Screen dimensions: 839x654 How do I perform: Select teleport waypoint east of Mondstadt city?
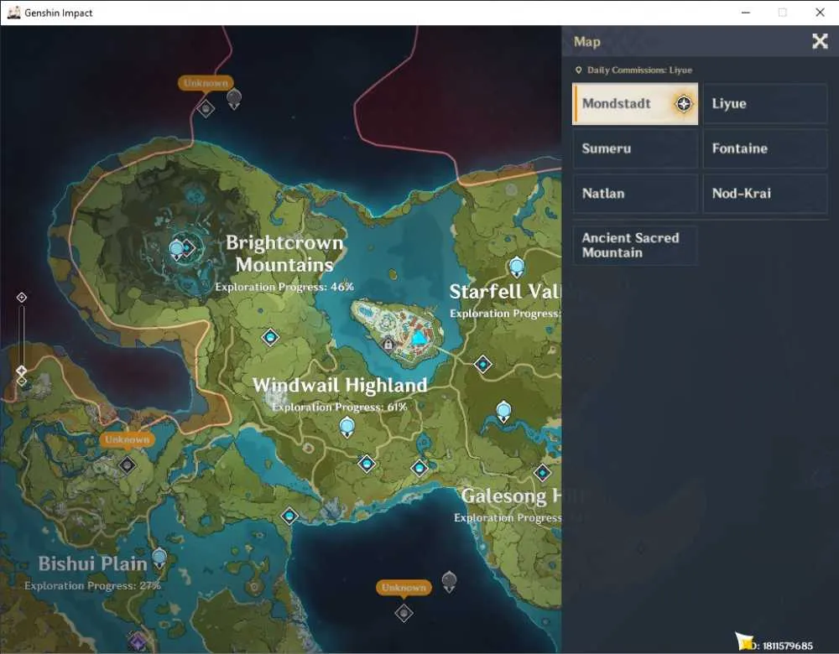coord(482,364)
